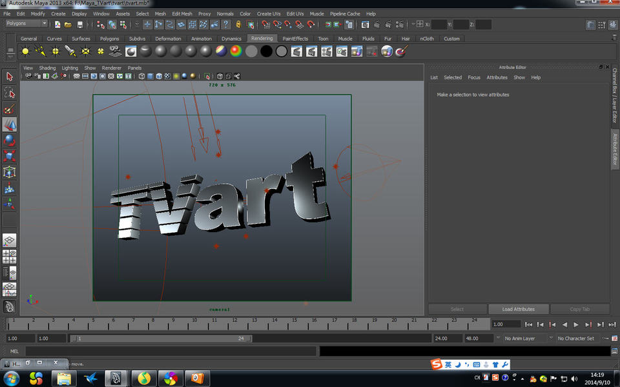Select the Lasso tool in the toolbox
Screen dimensions: 620x387
pyautogui.click(x=10, y=93)
